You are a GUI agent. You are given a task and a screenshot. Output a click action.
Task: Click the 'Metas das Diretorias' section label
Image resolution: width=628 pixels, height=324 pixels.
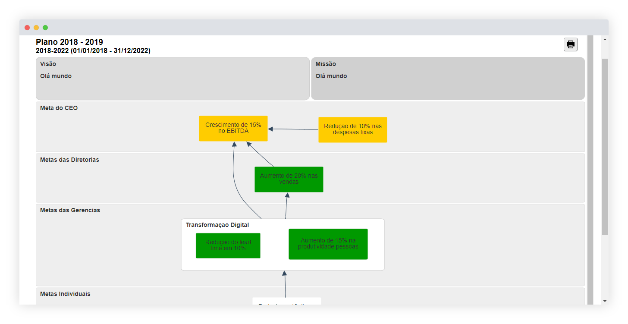tap(69, 160)
